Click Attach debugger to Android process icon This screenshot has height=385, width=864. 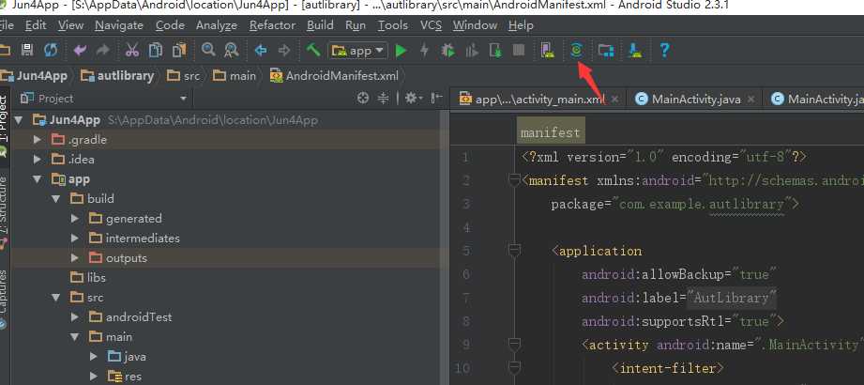495,52
